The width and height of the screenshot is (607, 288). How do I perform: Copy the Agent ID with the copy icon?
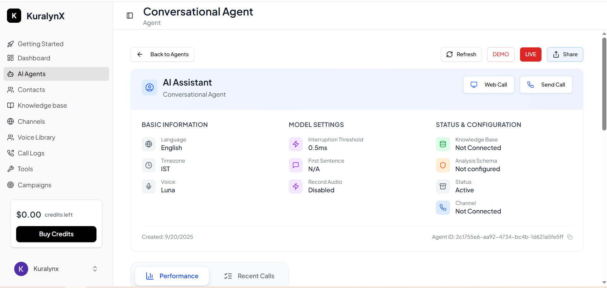point(570,237)
